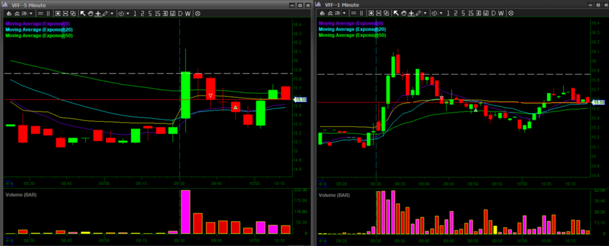609x246 pixels.
Task: Click the vertical lines icon in 5 Minute toolbar
Action: pyautogui.click(x=48, y=13)
